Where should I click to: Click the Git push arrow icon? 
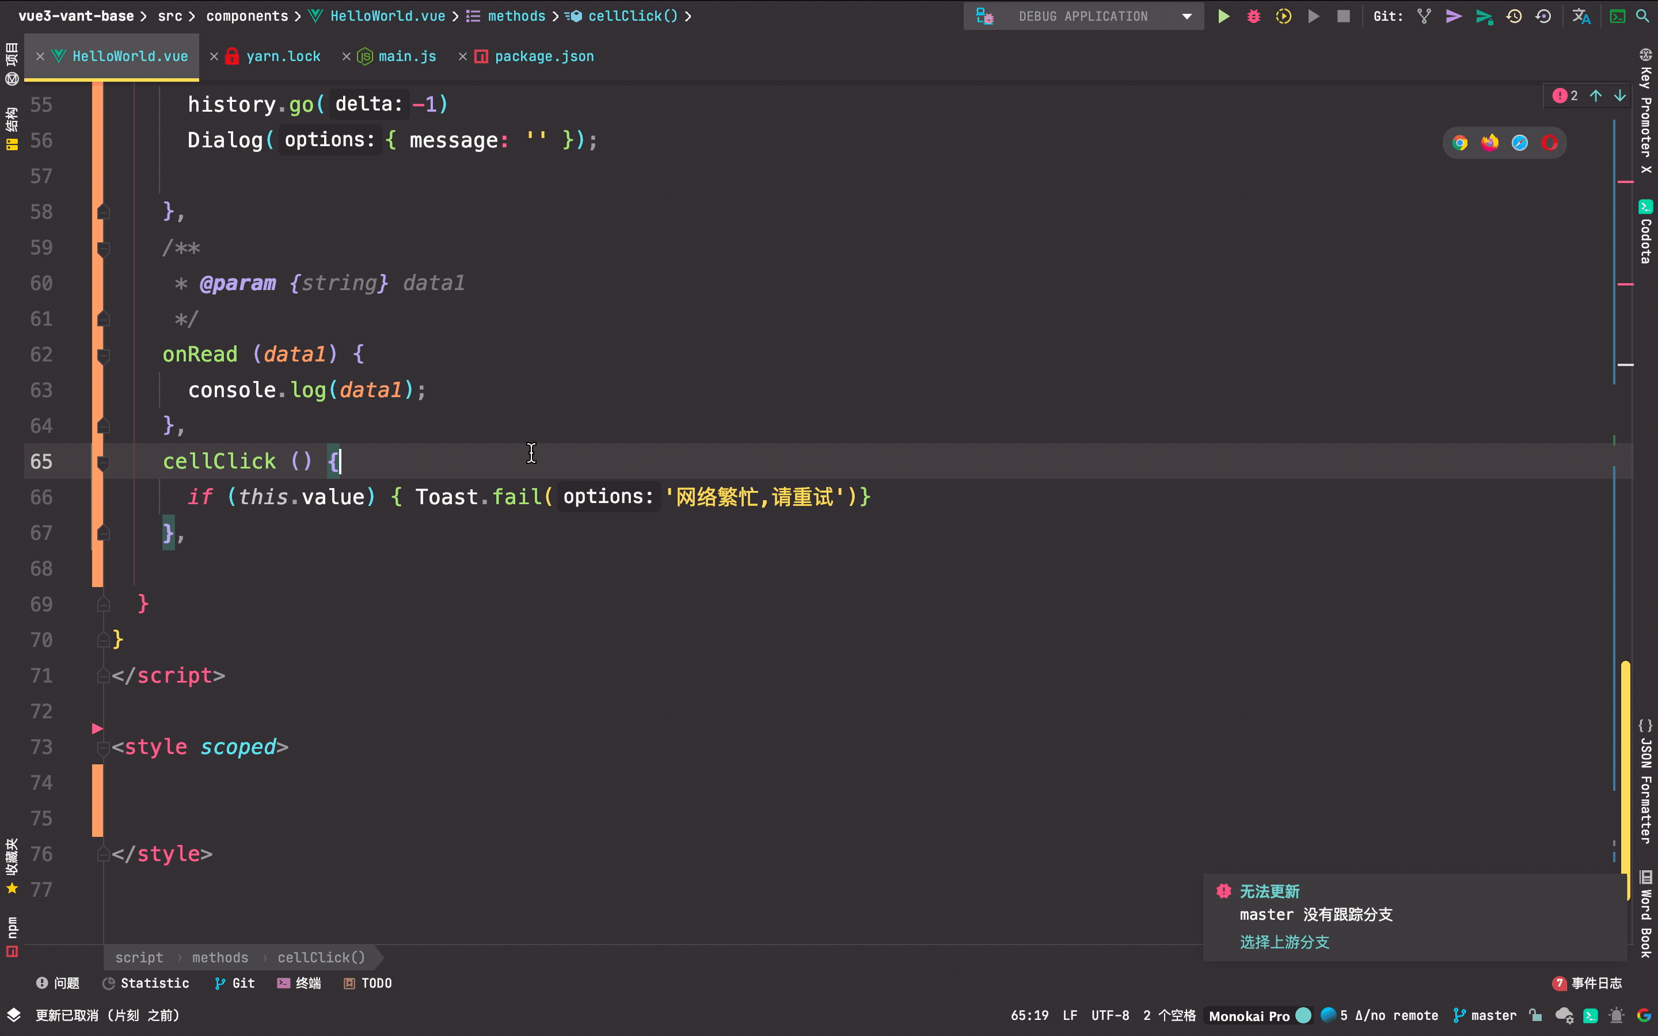tap(1453, 17)
